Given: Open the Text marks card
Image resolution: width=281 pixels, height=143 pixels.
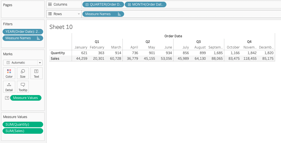Looking at the screenshot, I should (x=36, y=73).
